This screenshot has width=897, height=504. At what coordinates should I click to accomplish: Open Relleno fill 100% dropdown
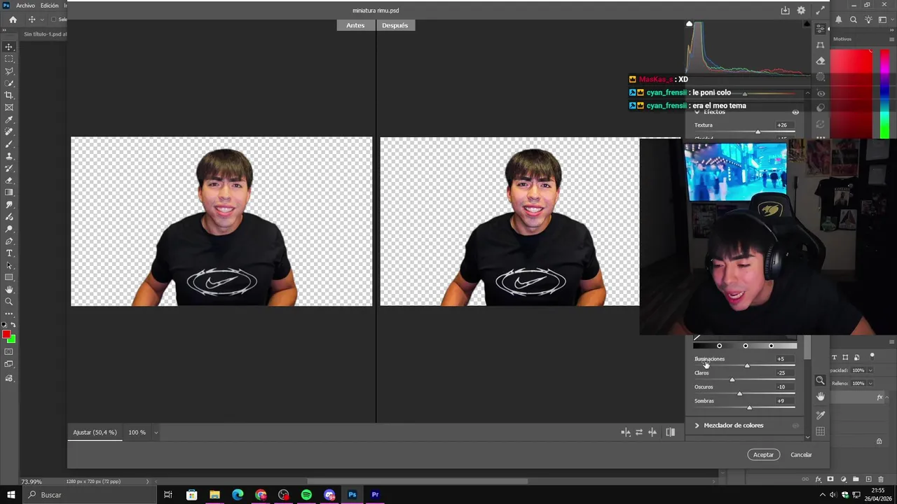(870, 384)
